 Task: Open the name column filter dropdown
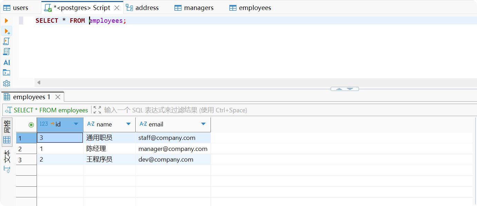(x=128, y=124)
